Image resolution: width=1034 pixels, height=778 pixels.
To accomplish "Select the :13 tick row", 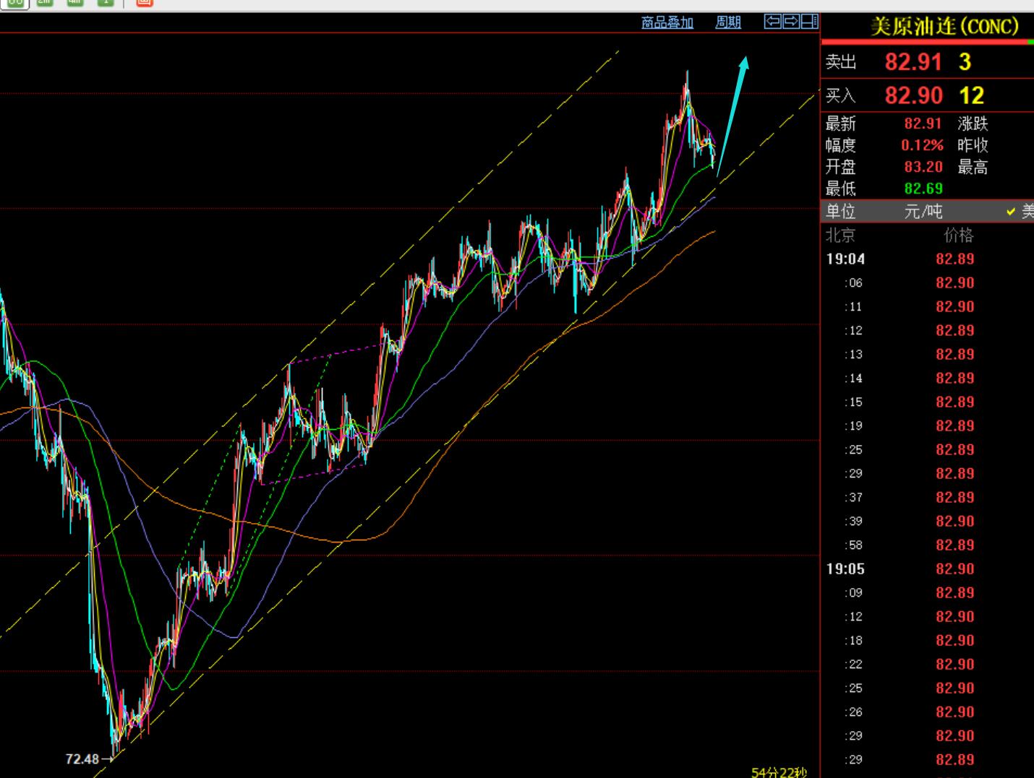I will point(927,354).
